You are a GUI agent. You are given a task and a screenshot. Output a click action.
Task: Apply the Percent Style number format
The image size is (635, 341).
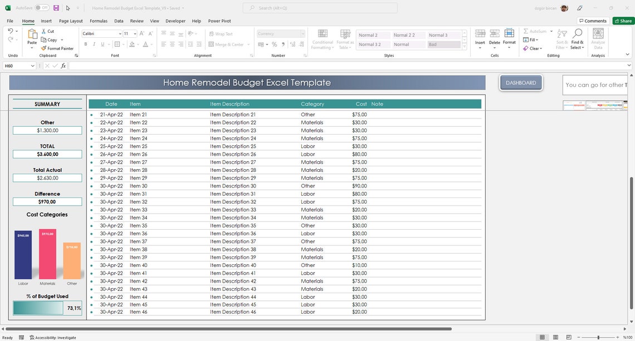click(x=274, y=44)
